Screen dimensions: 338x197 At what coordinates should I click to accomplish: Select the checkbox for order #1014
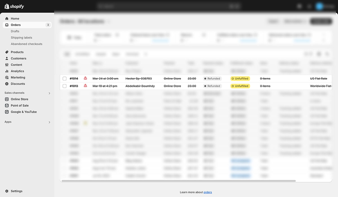[65, 78]
